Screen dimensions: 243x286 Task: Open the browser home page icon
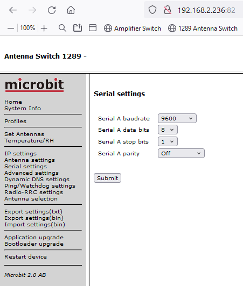(71, 10)
